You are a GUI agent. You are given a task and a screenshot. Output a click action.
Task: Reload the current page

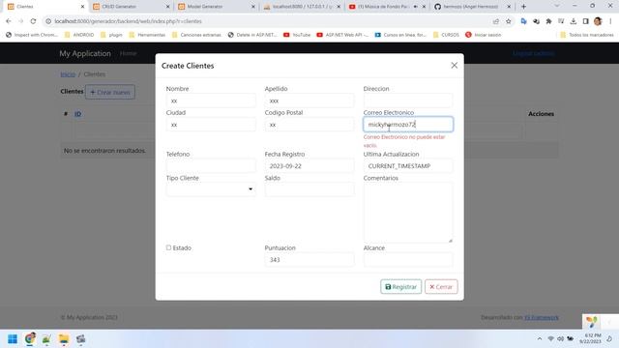tap(33, 21)
